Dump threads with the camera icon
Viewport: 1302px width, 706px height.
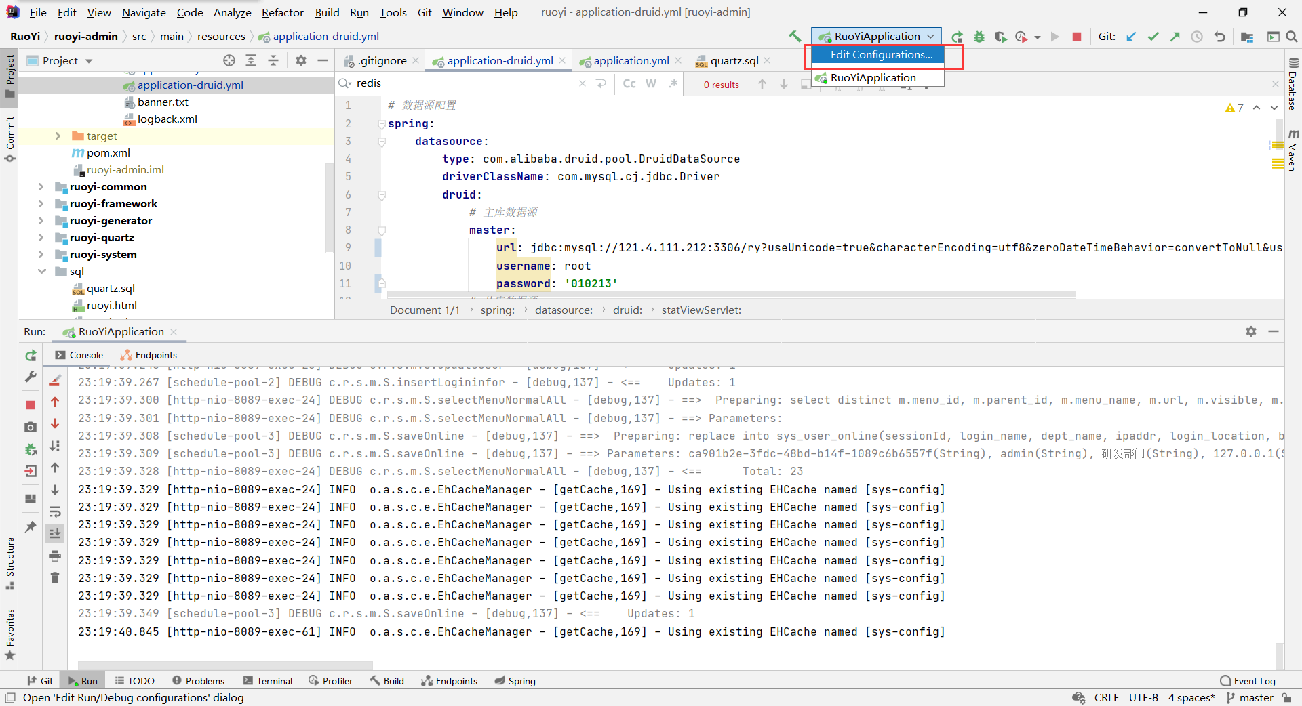coord(31,427)
